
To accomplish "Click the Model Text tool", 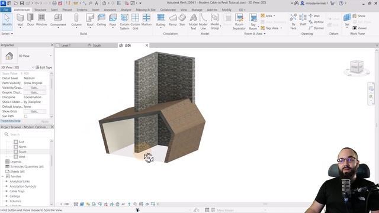I will click(x=193, y=22).
